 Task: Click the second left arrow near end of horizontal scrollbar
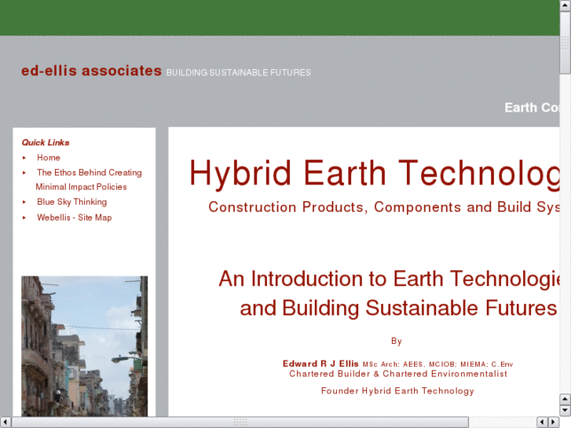tap(543, 423)
